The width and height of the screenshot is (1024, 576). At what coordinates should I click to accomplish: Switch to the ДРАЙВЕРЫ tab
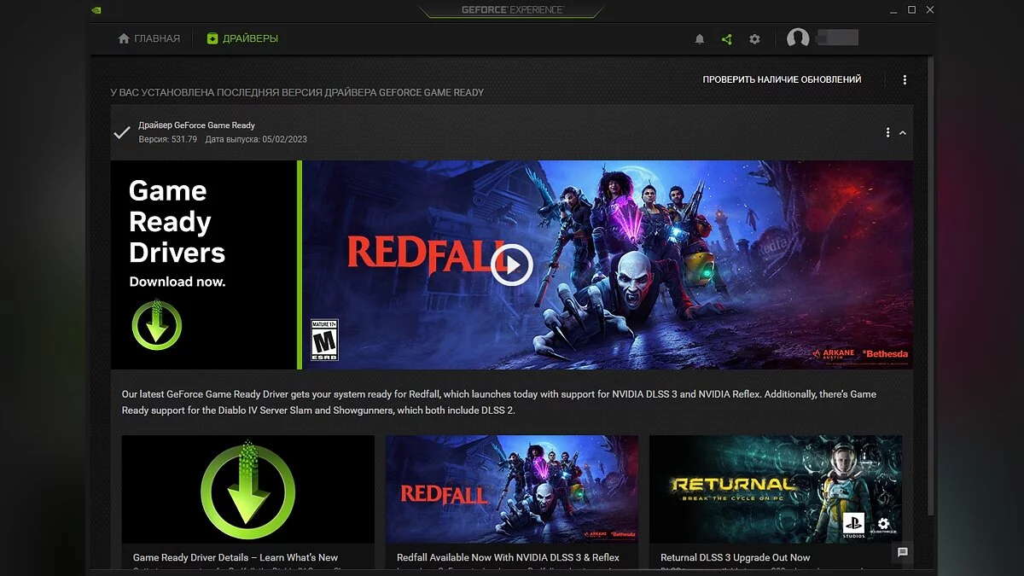point(242,38)
